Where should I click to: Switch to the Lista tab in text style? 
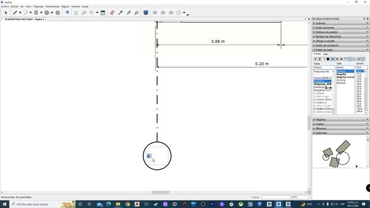pyautogui.click(x=325, y=54)
